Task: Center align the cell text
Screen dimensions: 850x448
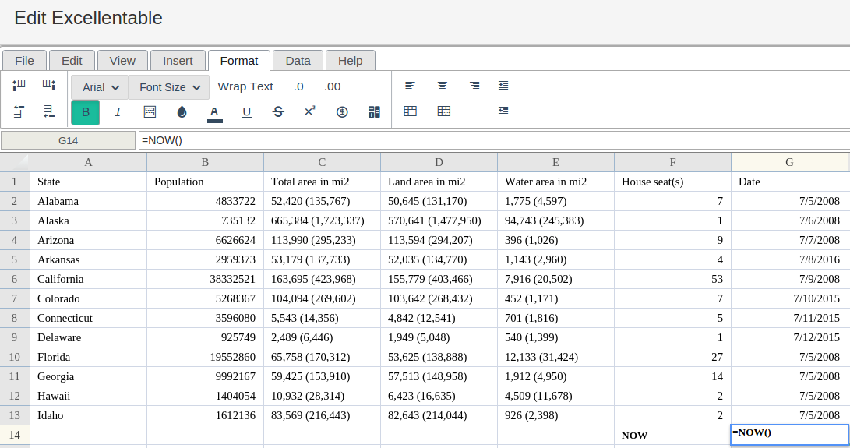Action: tap(443, 86)
